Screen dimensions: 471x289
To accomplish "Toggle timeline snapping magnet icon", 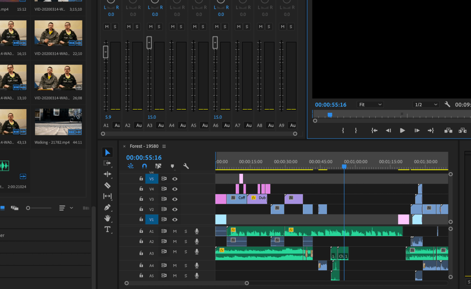I will pos(144,166).
